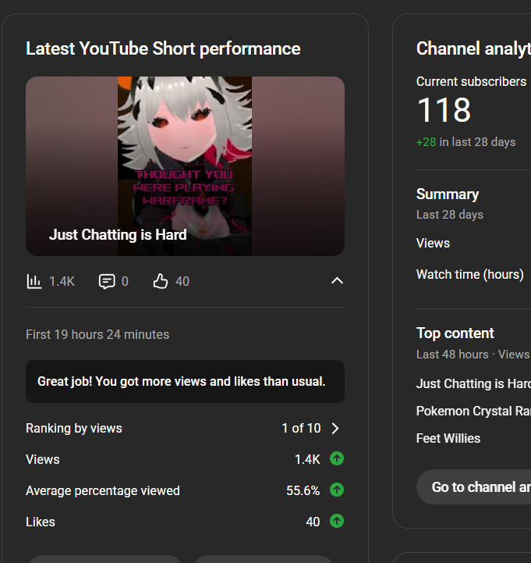Image resolution: width=531 pixels, height=563 pixels.
Task: Click 'Likes' label in performance list
Action: coord(41,522)
